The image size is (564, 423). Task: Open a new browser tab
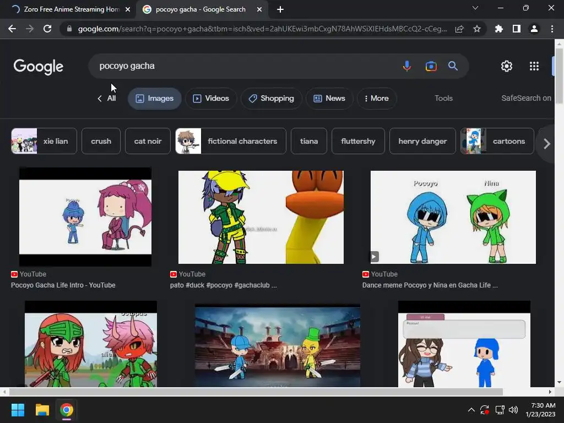[x=280, y=9]
